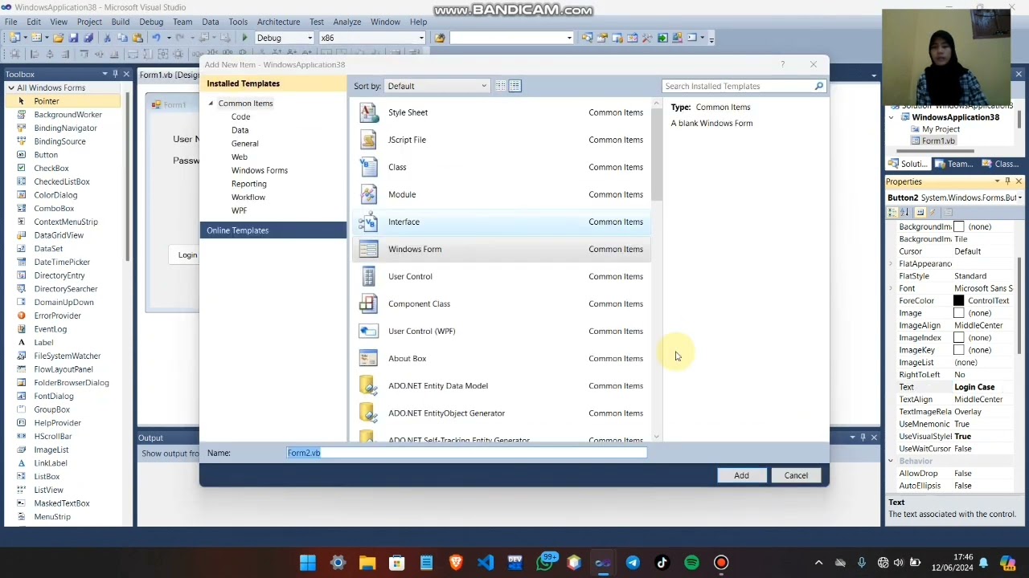Select the ADO.NET Entity Data Model icon

(x=368, y=385)
